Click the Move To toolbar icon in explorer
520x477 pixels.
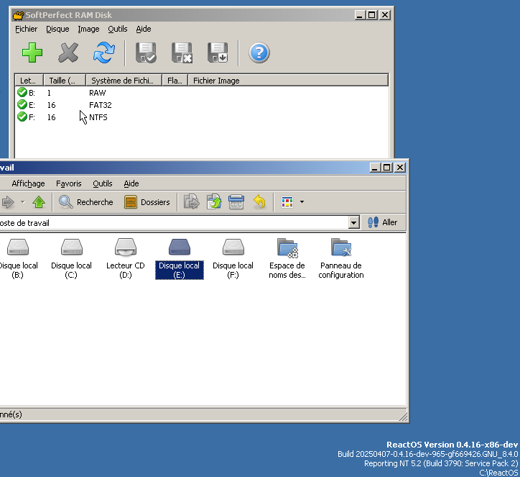(192, 202)
